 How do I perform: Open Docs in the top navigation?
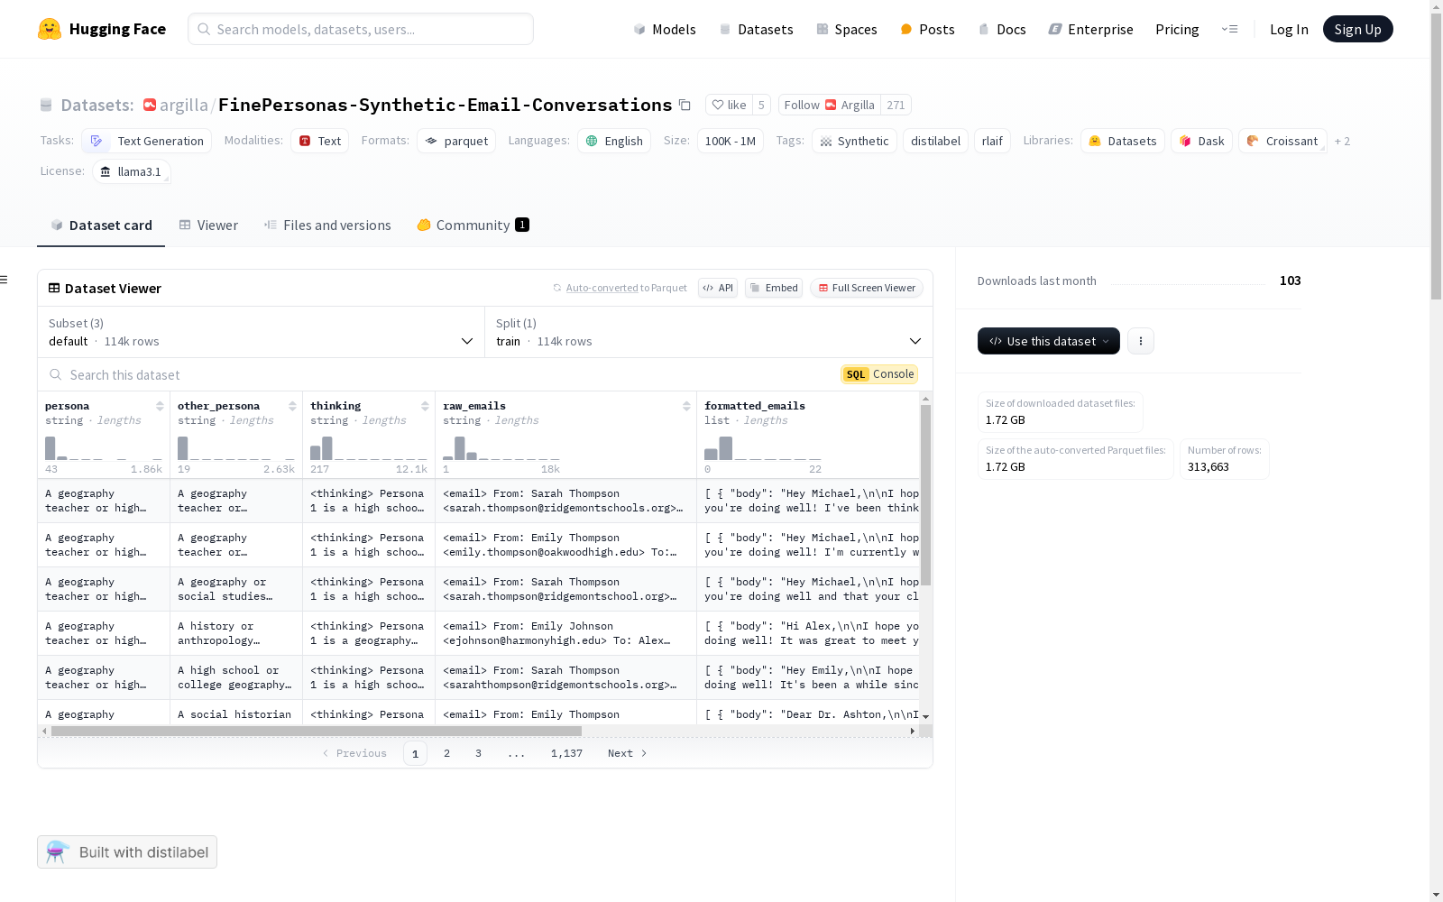click(x=1002, y=29)
